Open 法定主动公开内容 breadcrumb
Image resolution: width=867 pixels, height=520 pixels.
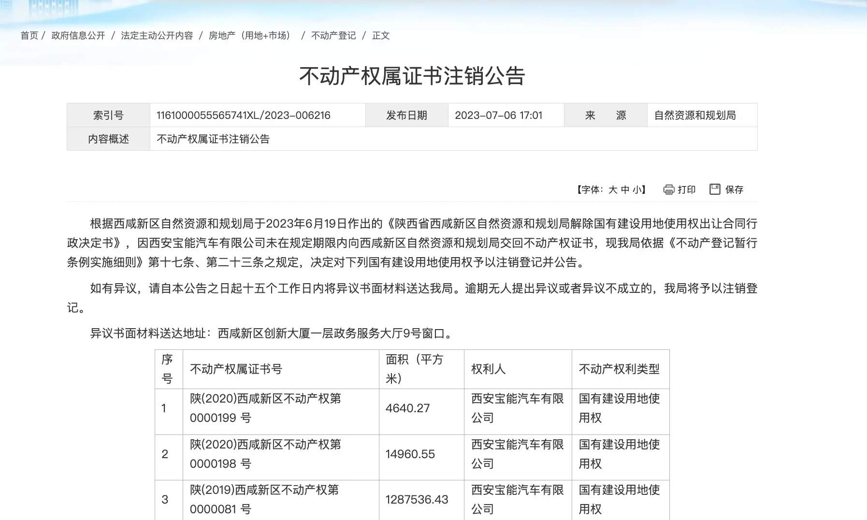point(157,35)
